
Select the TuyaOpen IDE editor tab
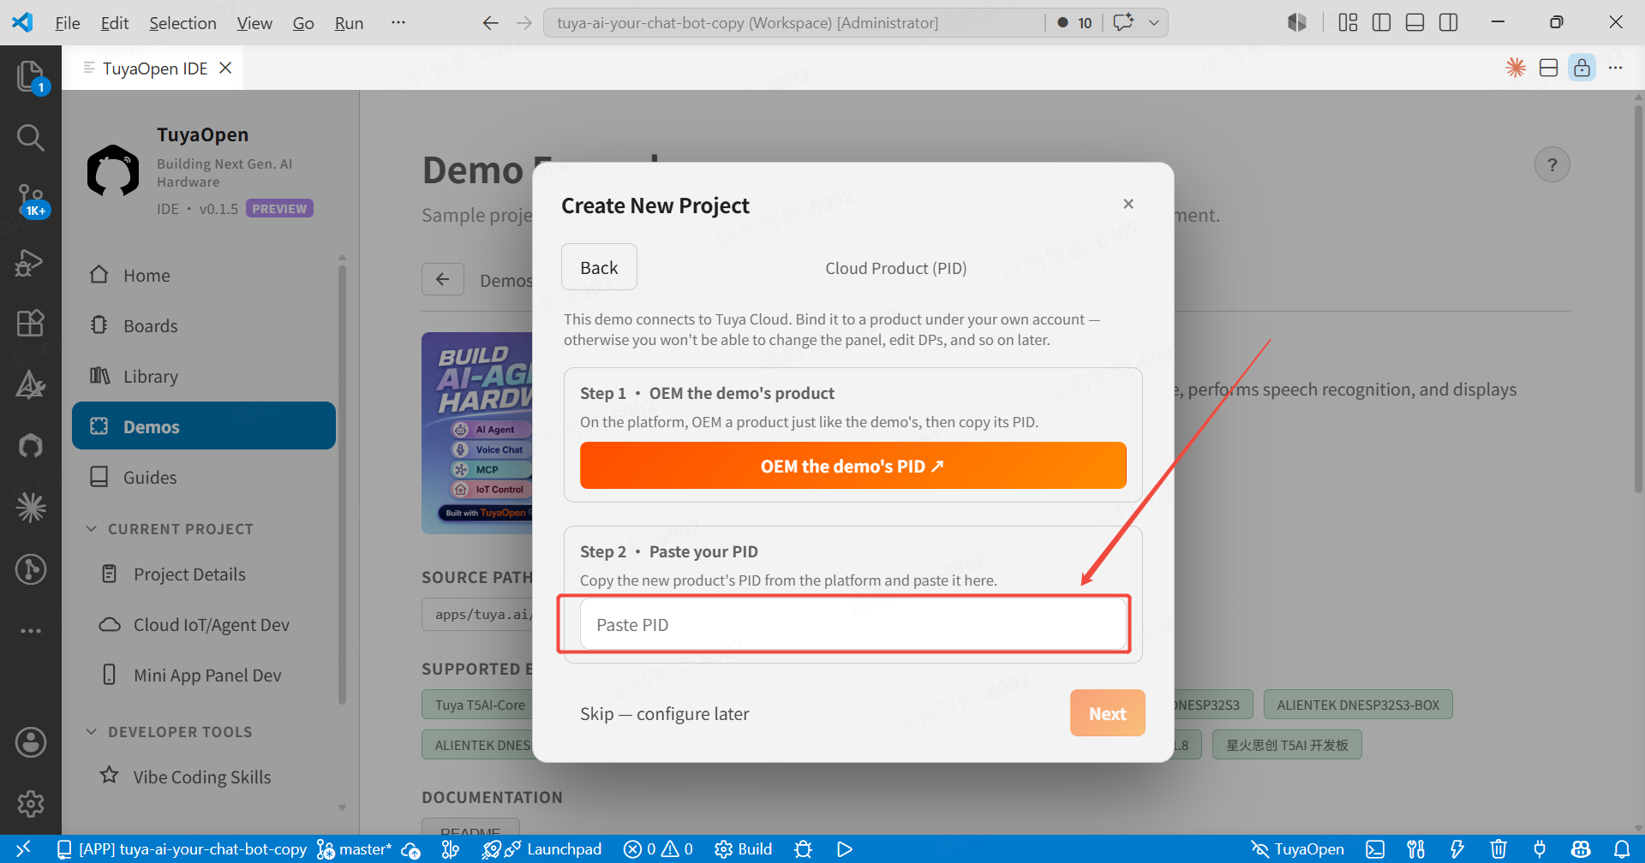pyautogui.click(x=153, y=68)
